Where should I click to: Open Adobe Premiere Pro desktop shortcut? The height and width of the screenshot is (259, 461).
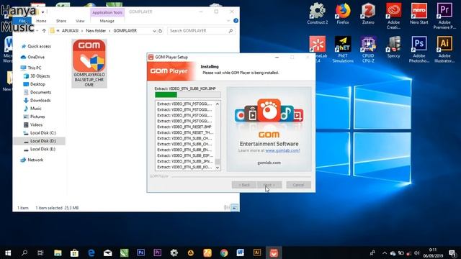(x=444, y=16)
